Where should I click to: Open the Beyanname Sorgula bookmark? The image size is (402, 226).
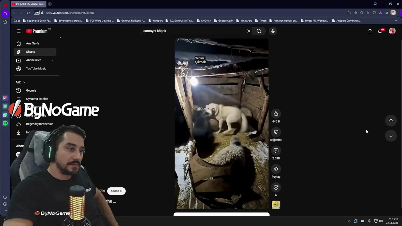click(68, 21)
